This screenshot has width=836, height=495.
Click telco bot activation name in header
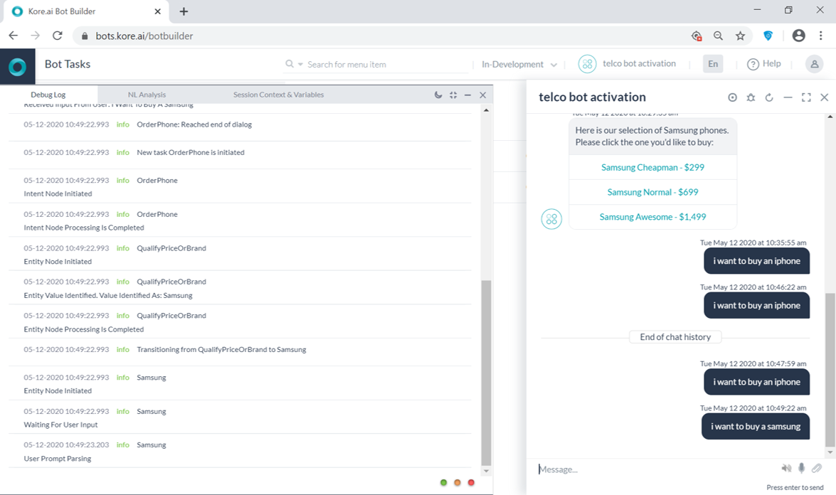[639, 63]
